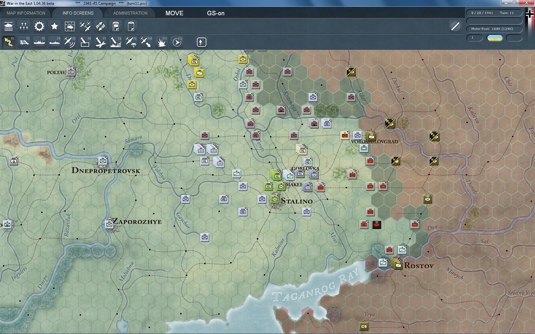
Task: Select the F2 rail move mode
Action: (x=24, y=42)
